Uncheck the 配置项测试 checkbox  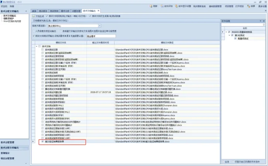coord(236,38)
